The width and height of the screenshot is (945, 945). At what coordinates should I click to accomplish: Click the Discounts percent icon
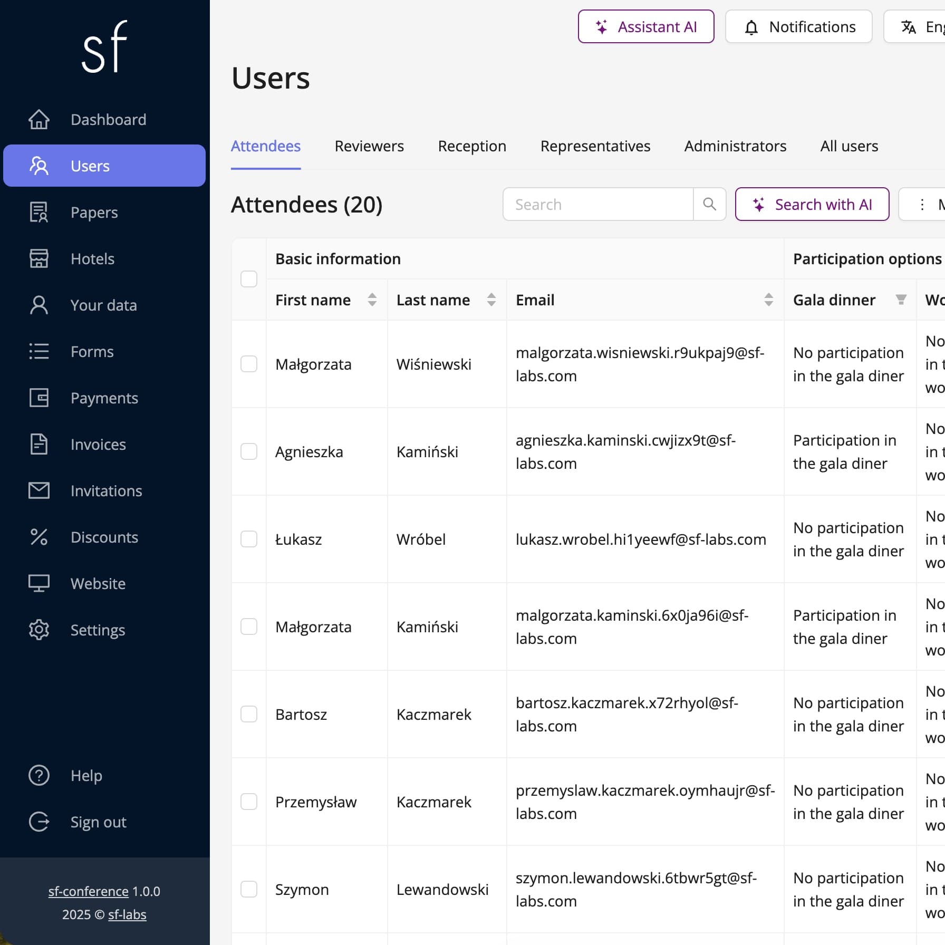[38, 537]
